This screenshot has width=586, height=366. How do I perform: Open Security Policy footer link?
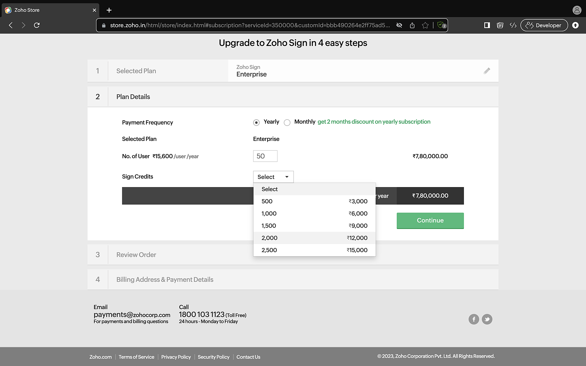click(x=214, y=357)
